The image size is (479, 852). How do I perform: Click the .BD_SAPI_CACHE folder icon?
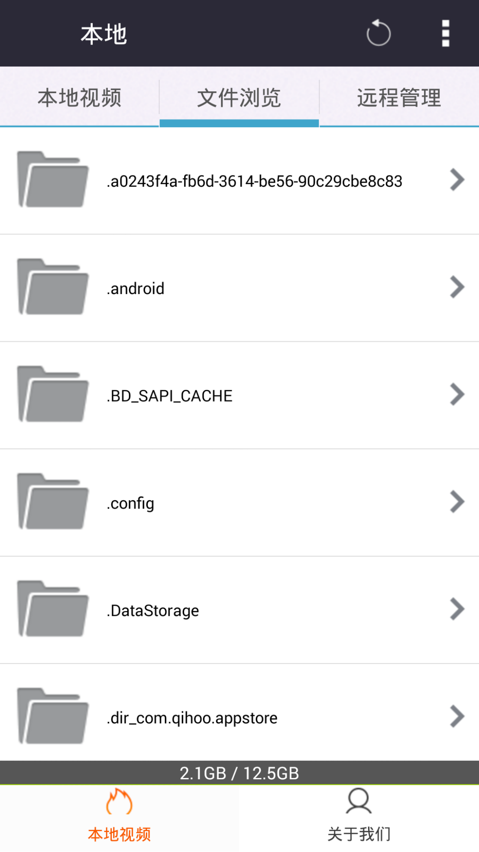[x=53, y=395]
